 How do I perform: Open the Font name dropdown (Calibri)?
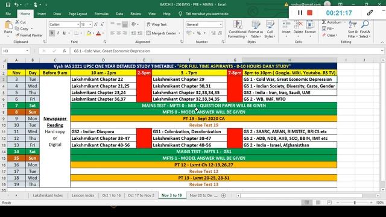click(78, 24)
